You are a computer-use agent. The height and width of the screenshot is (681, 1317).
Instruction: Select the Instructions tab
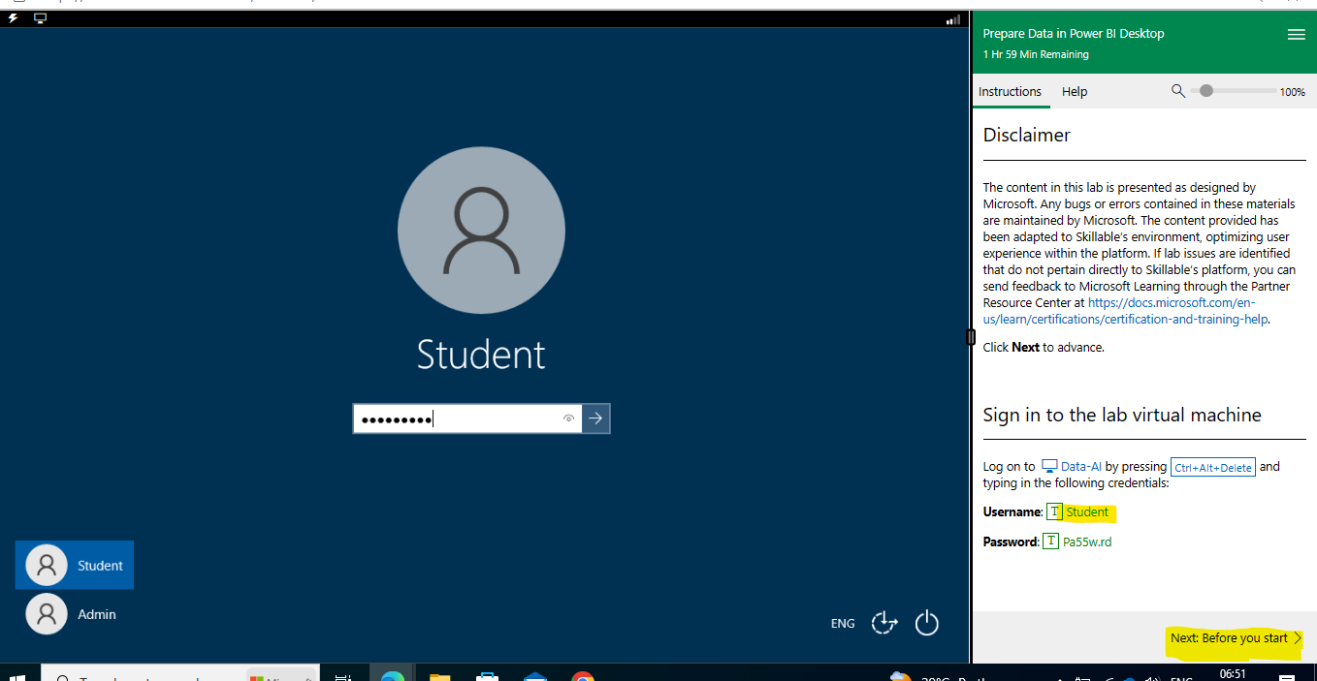1010,92
